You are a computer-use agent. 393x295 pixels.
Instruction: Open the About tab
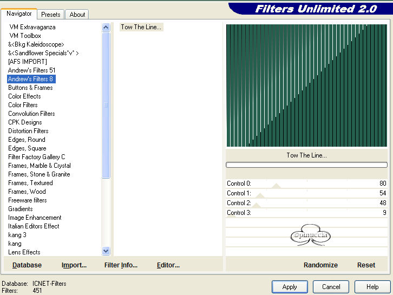click(x=77, y=15)
